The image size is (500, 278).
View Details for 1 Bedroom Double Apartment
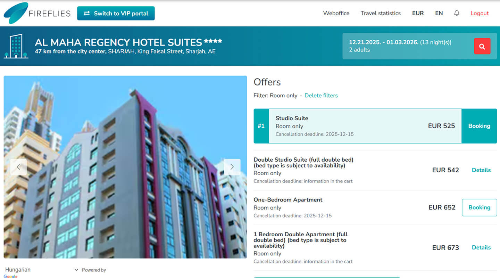coord(481,247)
